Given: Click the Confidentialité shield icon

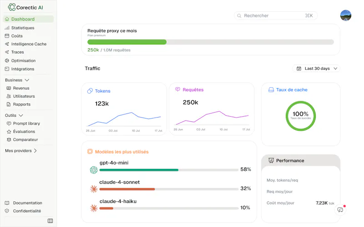Looking at the screenshot, I should (7, 211).
